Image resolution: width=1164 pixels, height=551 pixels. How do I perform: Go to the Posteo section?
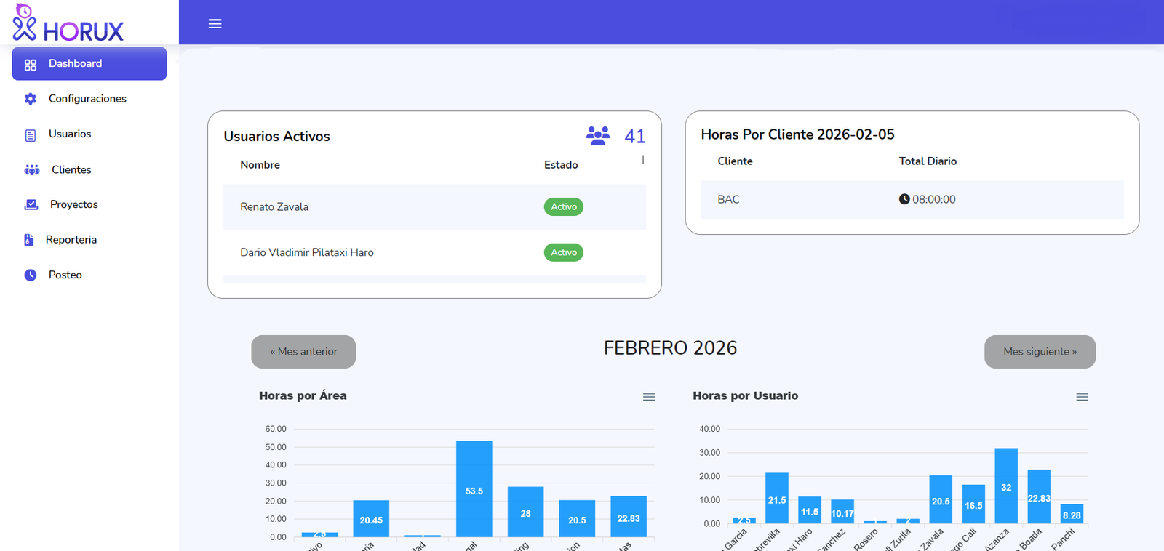tap(65, 275)
